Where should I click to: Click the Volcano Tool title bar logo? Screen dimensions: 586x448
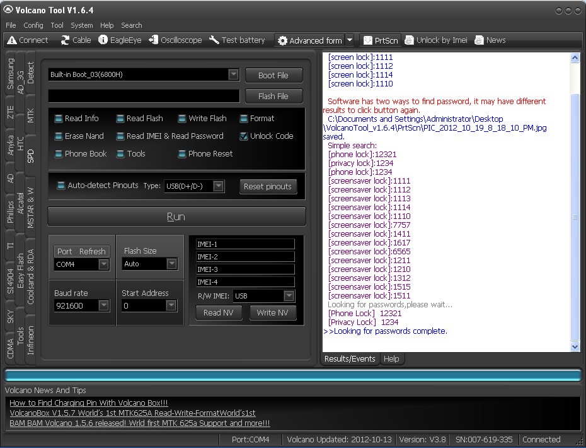tap(8, 9)
